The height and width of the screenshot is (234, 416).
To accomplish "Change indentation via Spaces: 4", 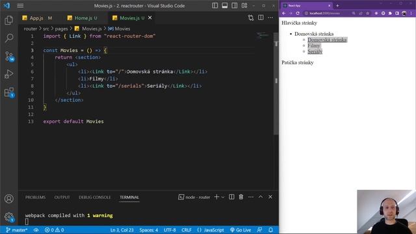I will [149, 230].
